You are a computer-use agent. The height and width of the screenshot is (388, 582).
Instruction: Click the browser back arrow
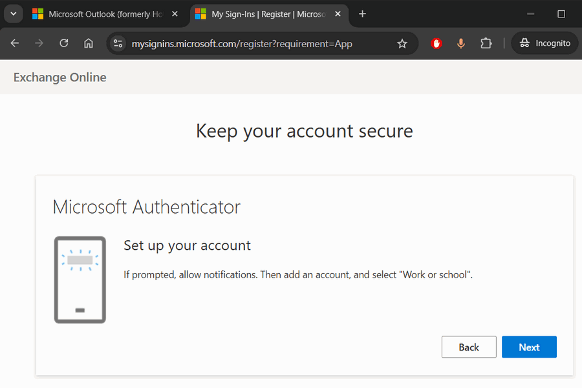point(15,43)
